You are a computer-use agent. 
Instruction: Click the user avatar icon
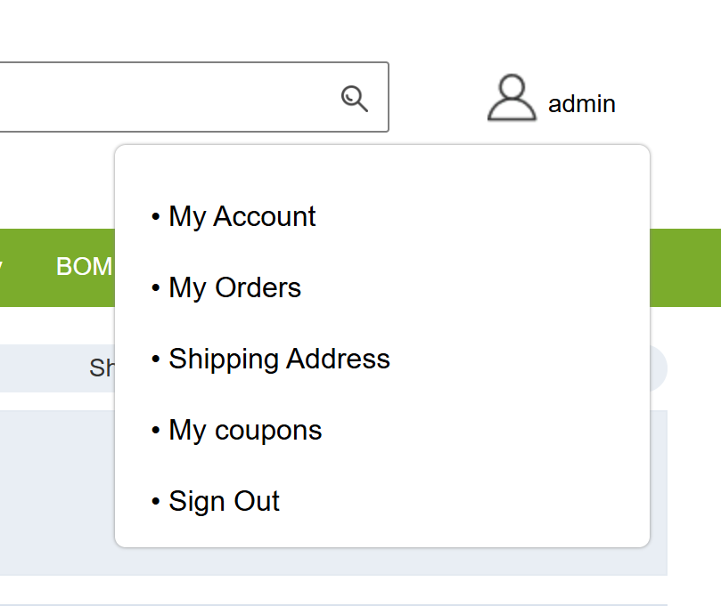click(x=512, y=99)
